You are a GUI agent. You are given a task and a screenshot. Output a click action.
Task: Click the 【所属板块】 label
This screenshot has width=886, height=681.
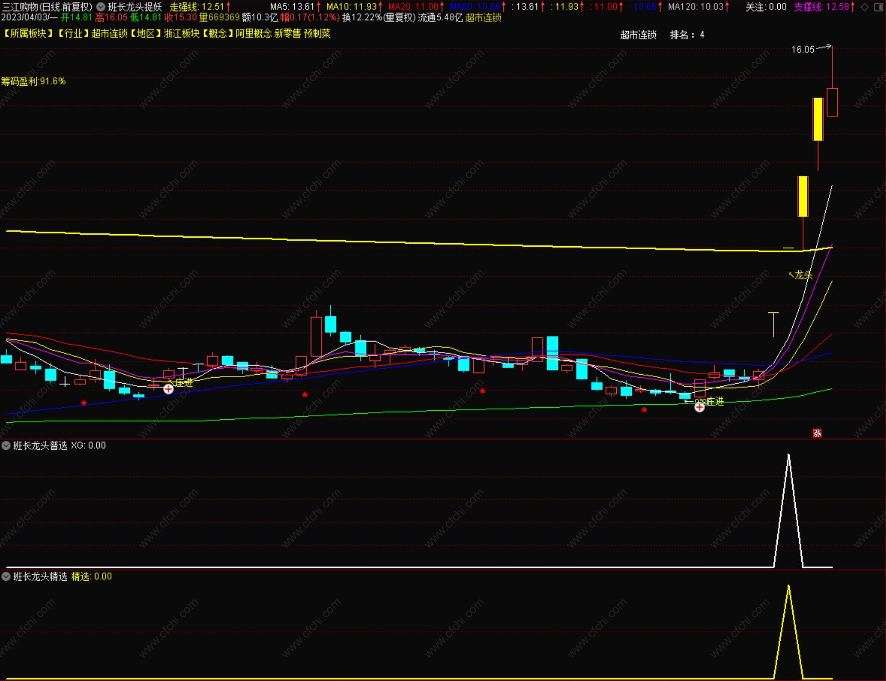coord(29,34)
